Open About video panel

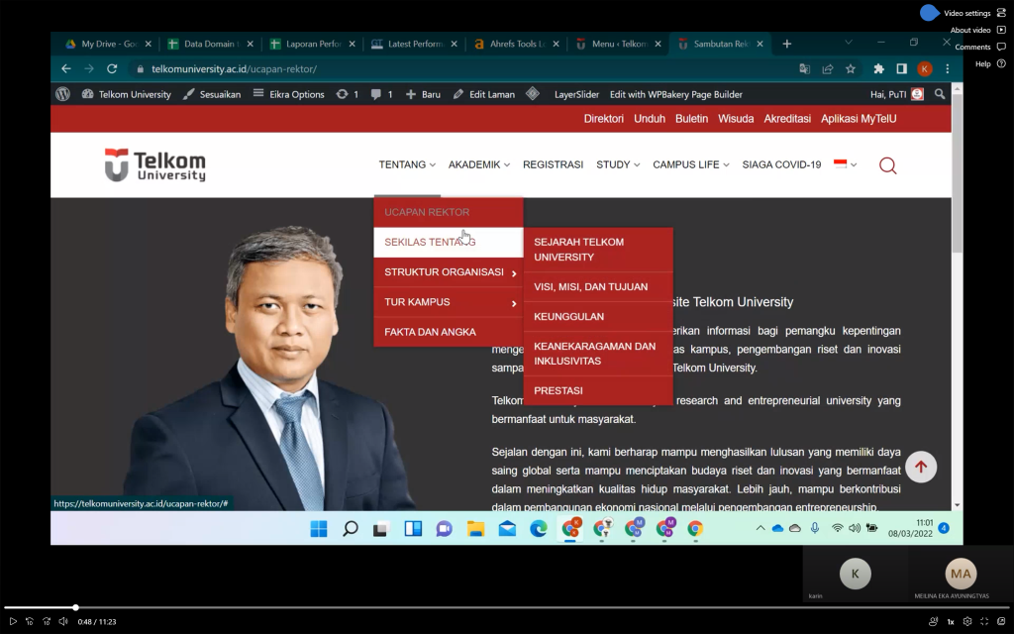(977, 30)
